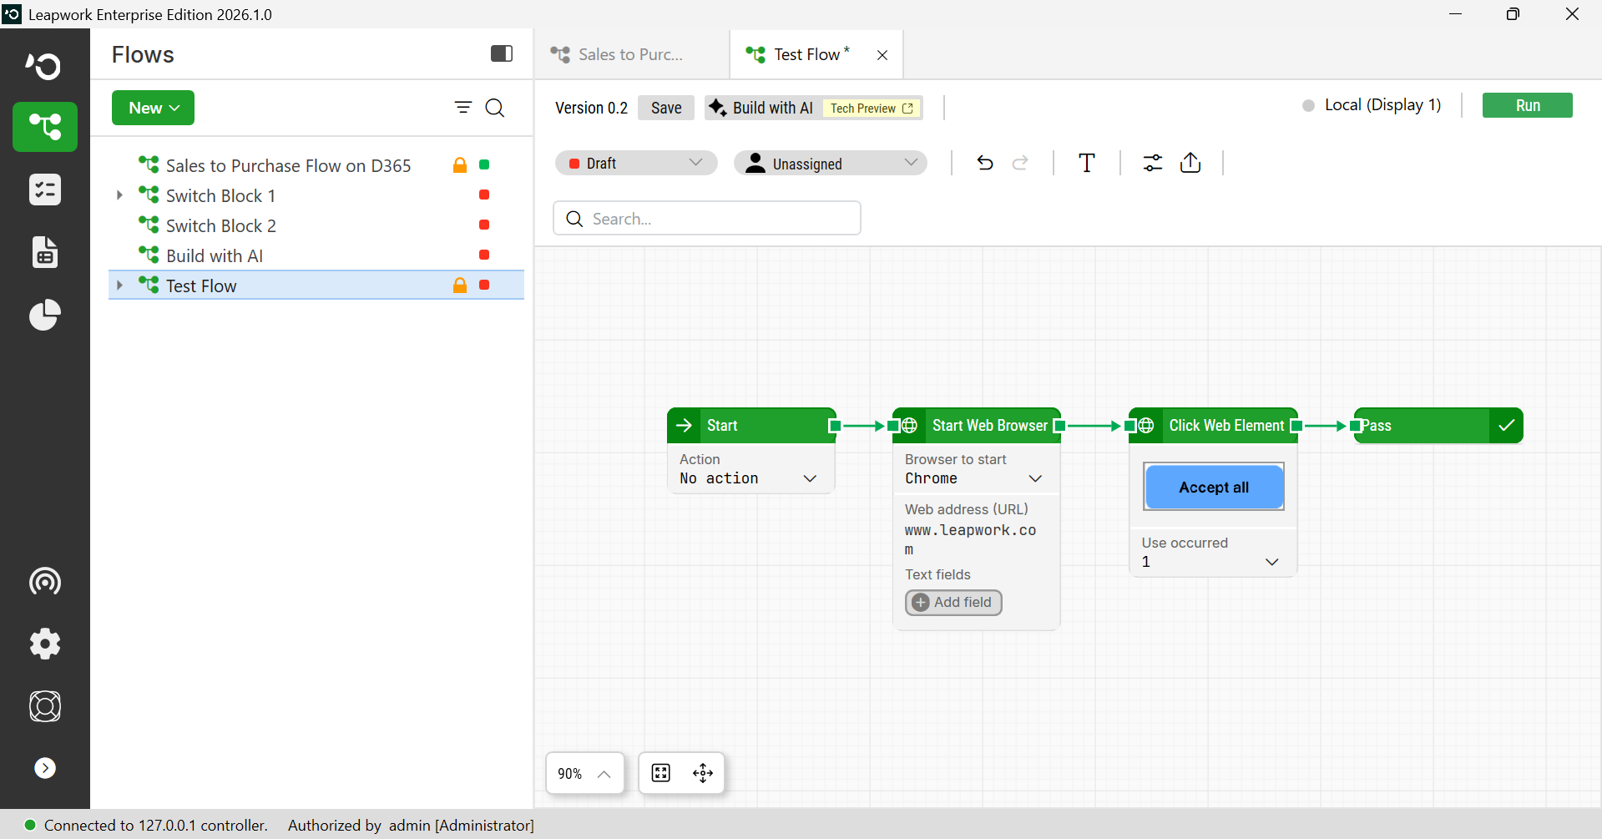The height and width of the screenshot is (839, 1602).
Task: Click the Start block arrow icon
Action: click(685, 426)
